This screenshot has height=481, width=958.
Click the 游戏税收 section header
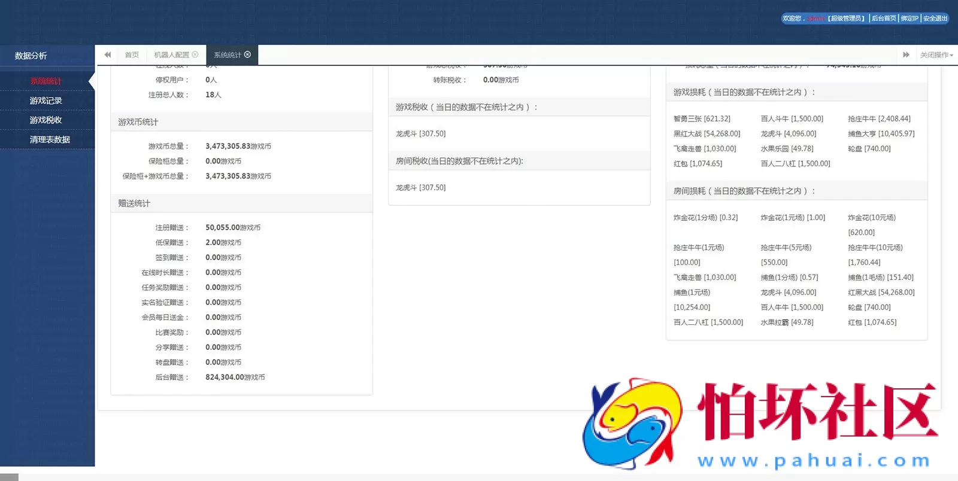tap(520, 107)
